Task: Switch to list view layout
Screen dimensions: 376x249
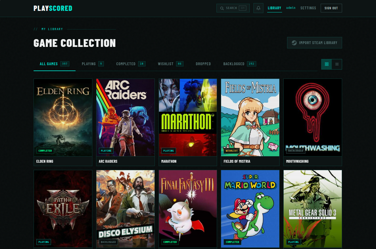Action: pyautogui.click(x=337, y=64)
